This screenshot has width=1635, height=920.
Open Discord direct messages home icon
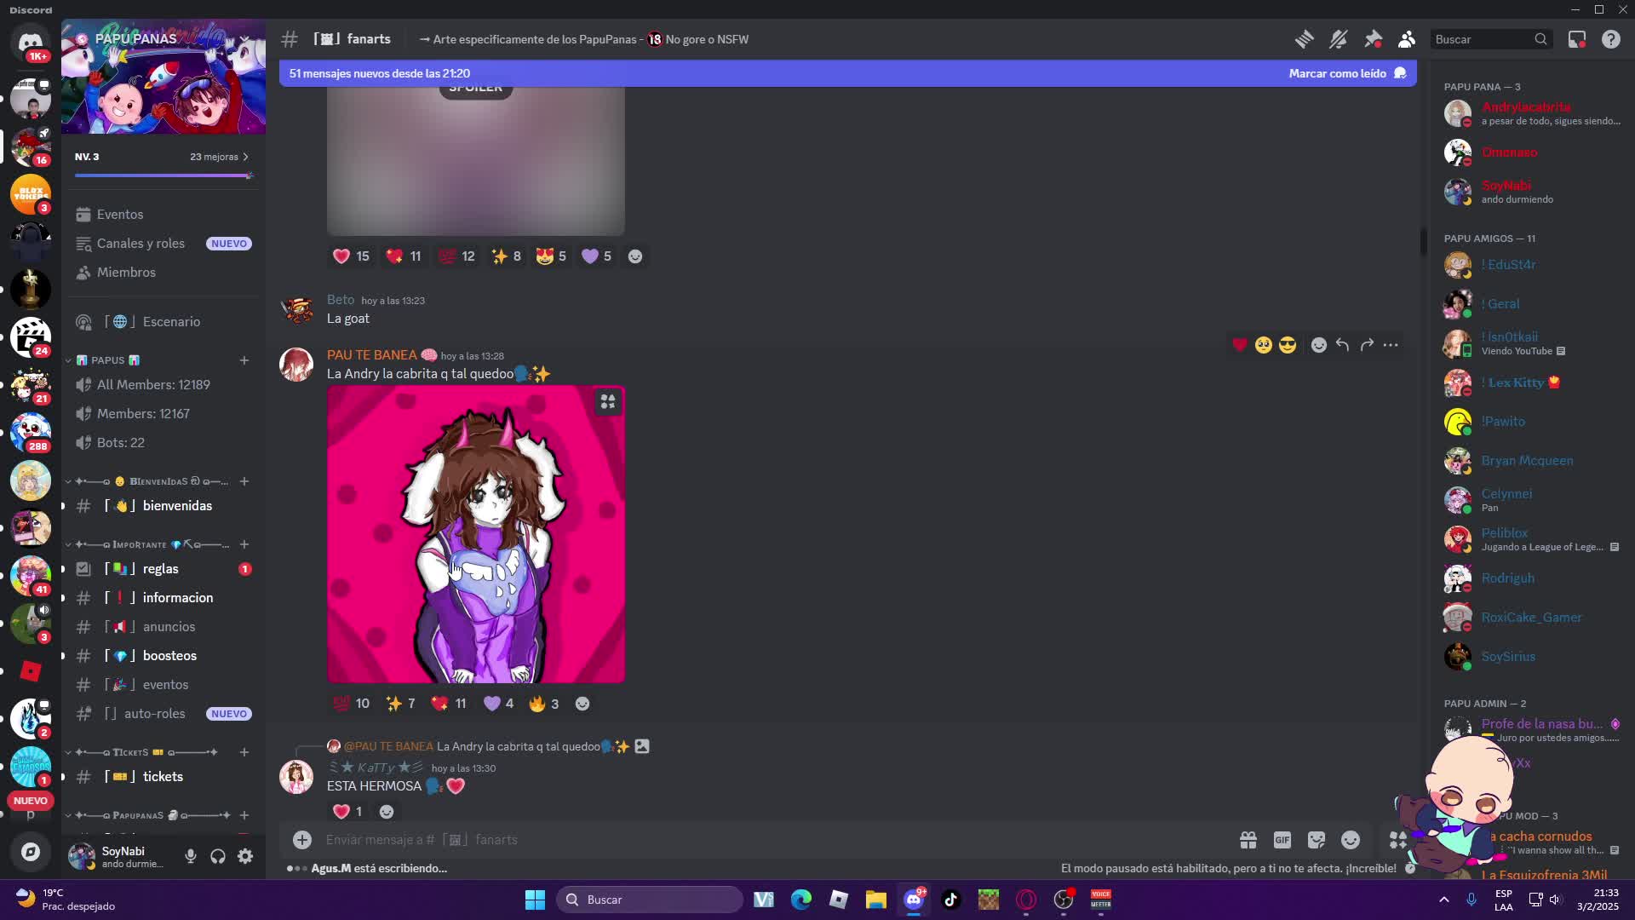[x=31, y=41]
